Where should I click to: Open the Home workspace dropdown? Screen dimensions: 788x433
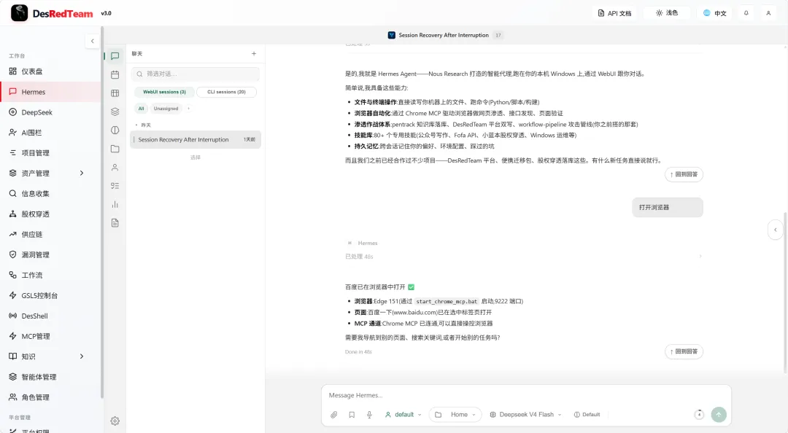pos(455,415)
